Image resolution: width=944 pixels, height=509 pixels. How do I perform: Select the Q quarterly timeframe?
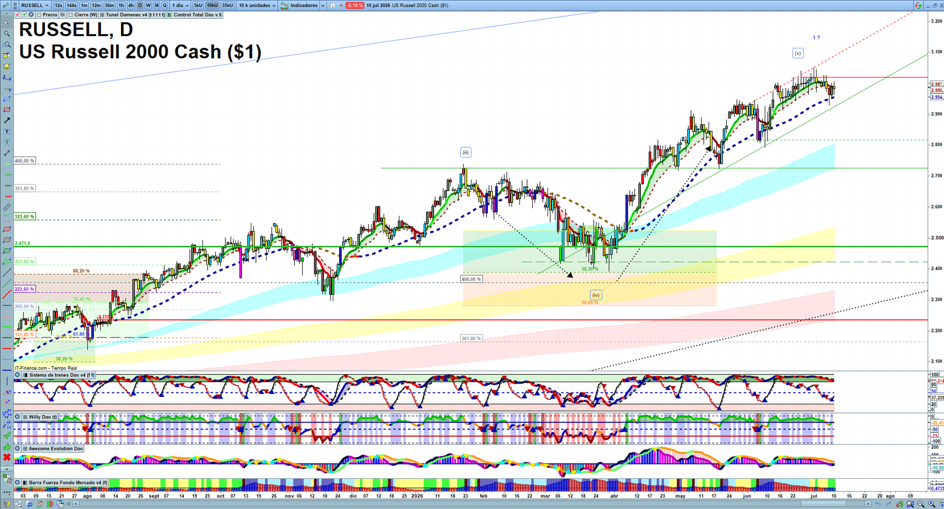165,5
